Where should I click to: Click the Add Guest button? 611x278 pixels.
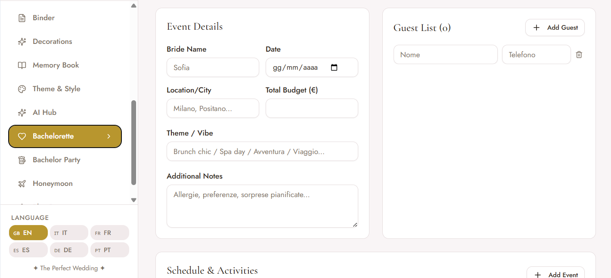(555, 28)
